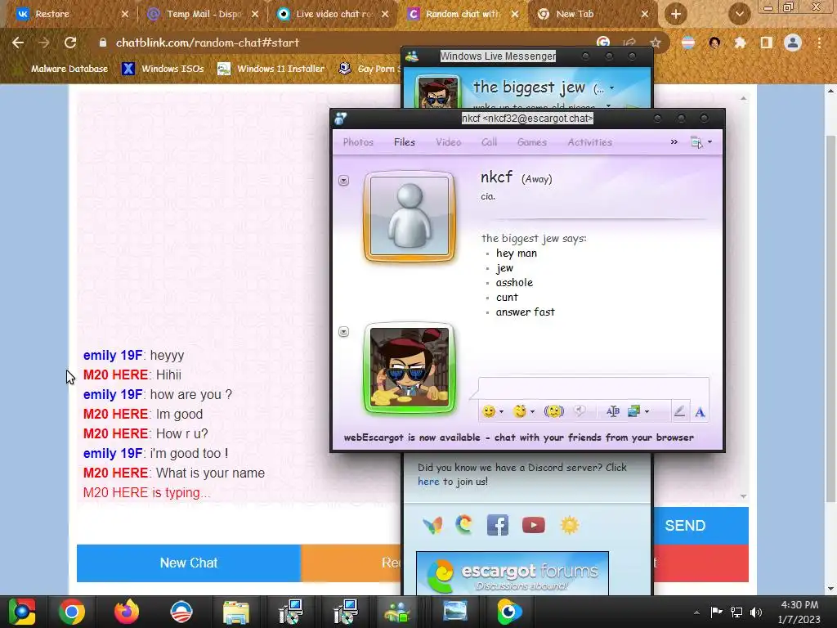Open the wink picker icon
The width and height of the screenshot is (837, 628).
[x=519, y=411]
